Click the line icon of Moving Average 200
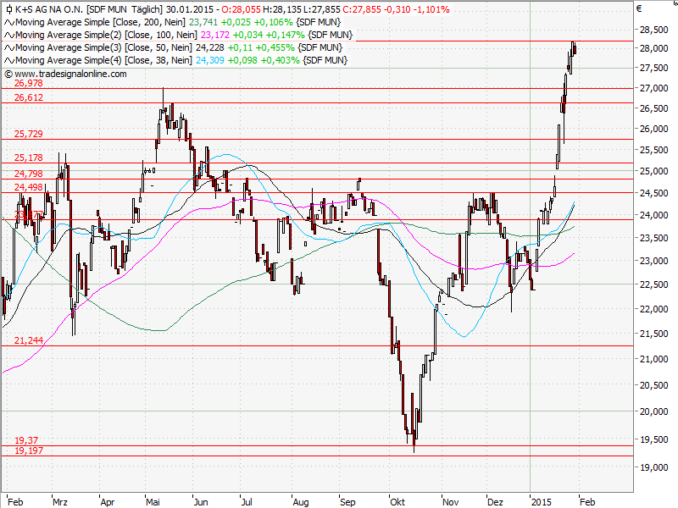This screenshot has width=678, height=508. [x=8, y=22]
